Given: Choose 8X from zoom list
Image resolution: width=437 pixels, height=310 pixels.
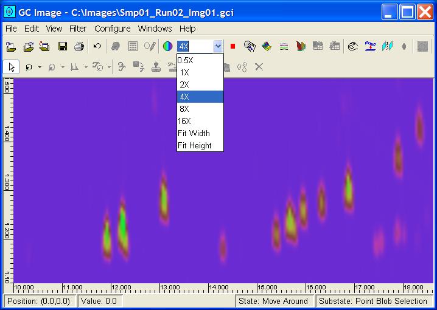Looking at the screenshot, I should pos(184,109).
